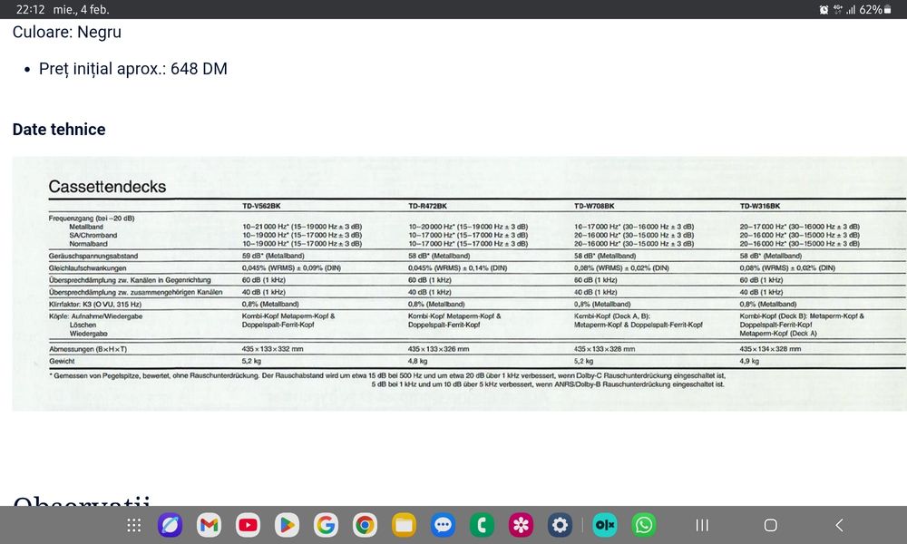Tap the TD-V562BK column header
Viewport: 907px width, 544px height.
(261, 206)
